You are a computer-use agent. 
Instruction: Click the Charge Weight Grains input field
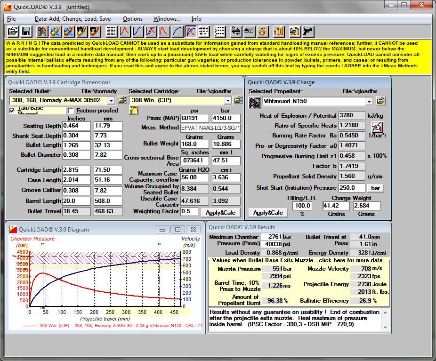pyautogui.click(x=336, y=206)
